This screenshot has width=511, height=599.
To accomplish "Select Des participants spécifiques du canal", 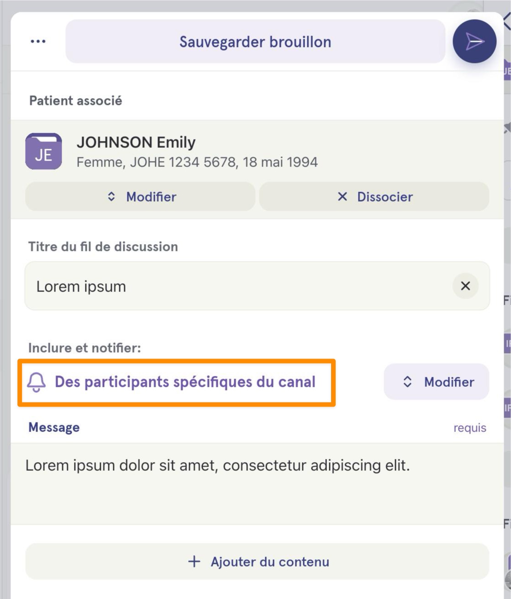I will pyautogui.click(x=185, y=382).
